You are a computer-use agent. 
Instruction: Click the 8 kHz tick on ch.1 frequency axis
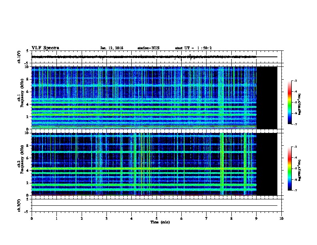[x=28, y=79]
